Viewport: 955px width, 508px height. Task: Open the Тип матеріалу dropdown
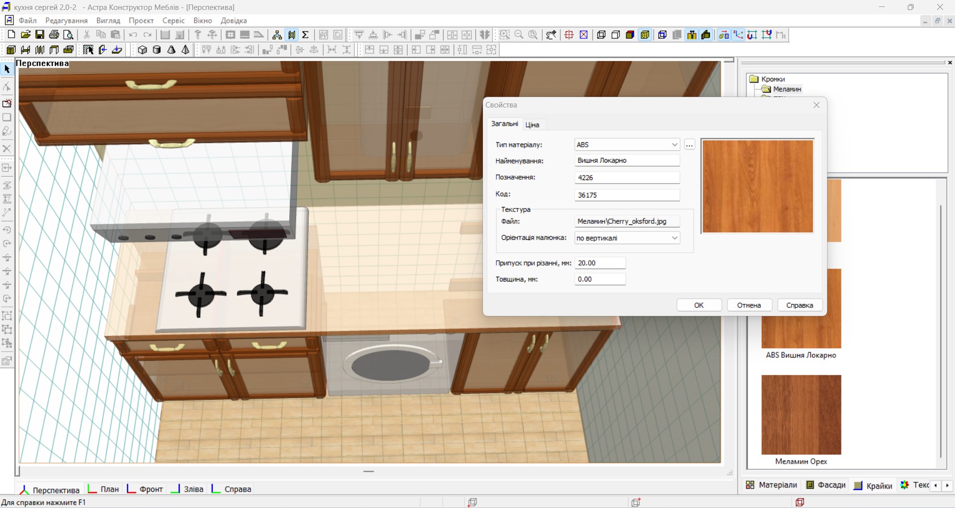click(x=674, y=145)
